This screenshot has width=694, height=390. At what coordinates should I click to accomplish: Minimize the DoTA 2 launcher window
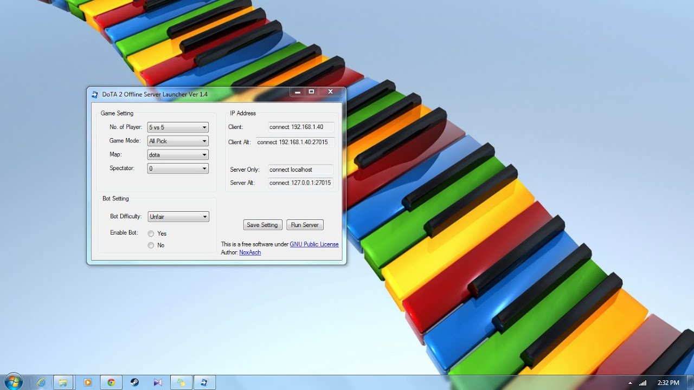297,92
